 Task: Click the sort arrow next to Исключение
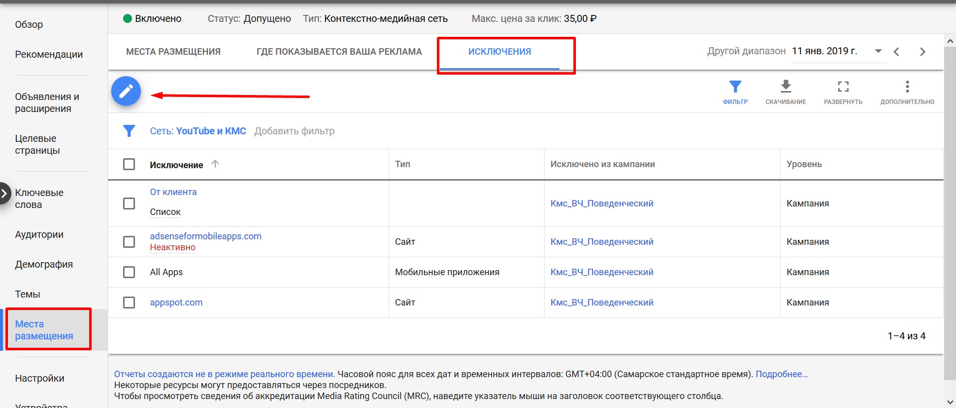215,164
